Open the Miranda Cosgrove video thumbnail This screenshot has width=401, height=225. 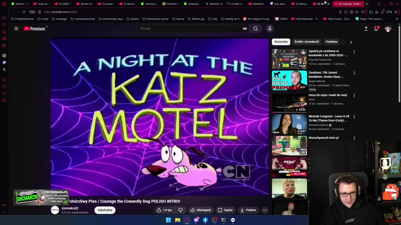tap(289, 124)
